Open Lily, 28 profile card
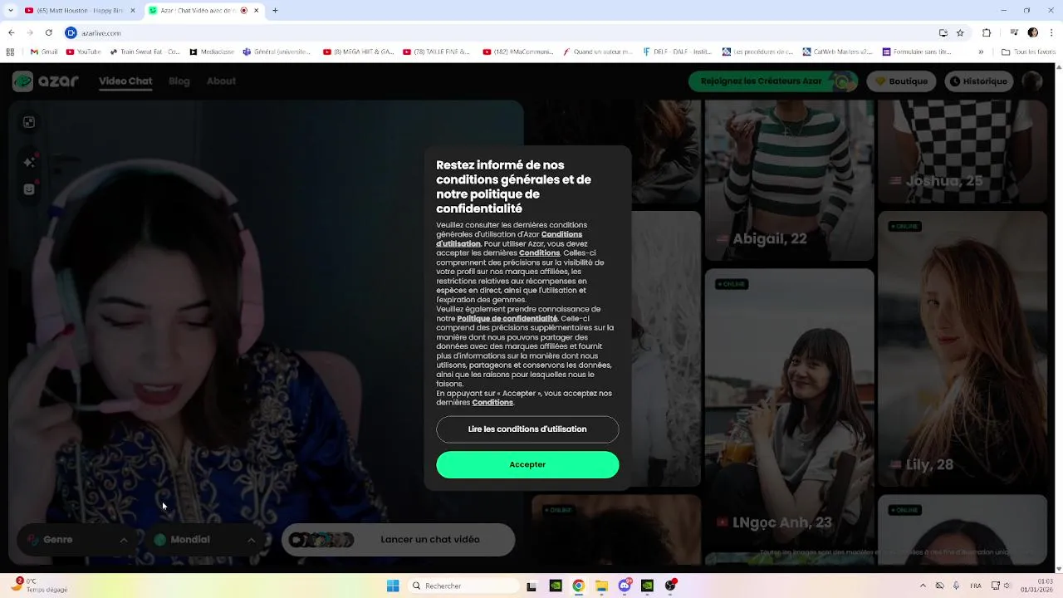1063x598 pixels. click(x=963, y=349)
